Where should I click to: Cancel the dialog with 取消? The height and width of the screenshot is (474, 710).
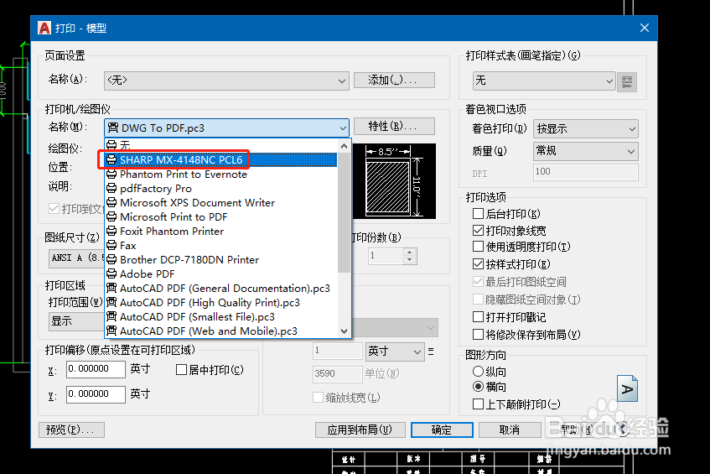[x=510, y=430]
